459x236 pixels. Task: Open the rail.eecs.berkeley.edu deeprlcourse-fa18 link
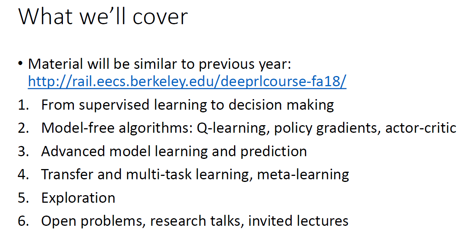[x=187, y=82]
